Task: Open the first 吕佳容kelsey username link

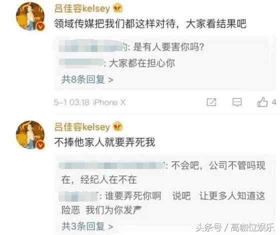Action: [x=82, y=8]
